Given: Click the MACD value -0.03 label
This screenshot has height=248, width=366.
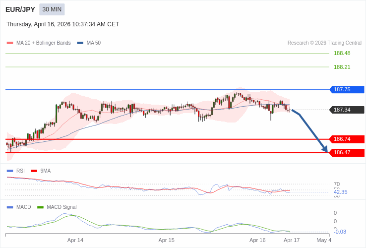Looking at the screenshot, I should [x=340, y=232].
